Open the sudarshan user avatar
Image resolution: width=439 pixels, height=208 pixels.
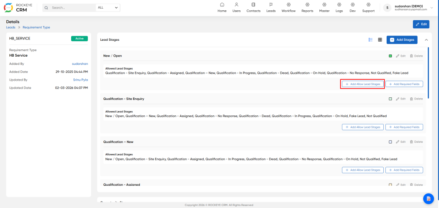[x=387, y=8]
